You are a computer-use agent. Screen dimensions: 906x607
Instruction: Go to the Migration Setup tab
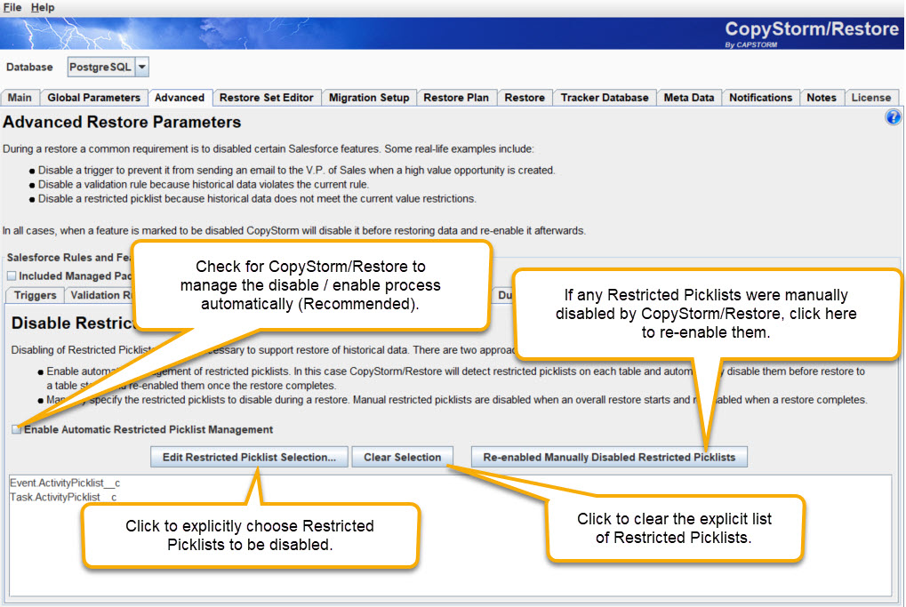369,98
